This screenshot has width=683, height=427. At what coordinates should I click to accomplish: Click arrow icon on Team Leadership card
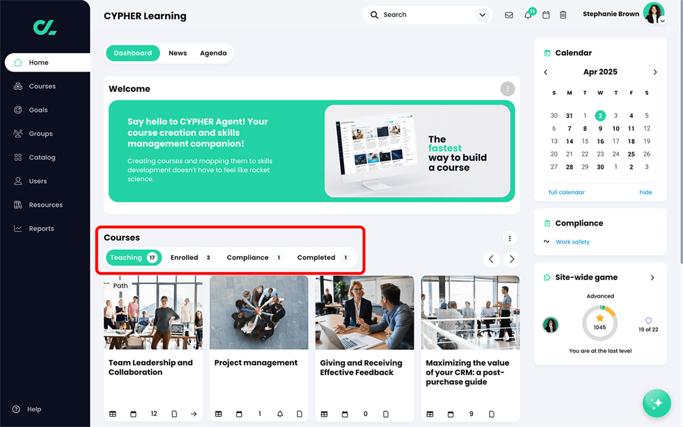(x=194, y=414)
